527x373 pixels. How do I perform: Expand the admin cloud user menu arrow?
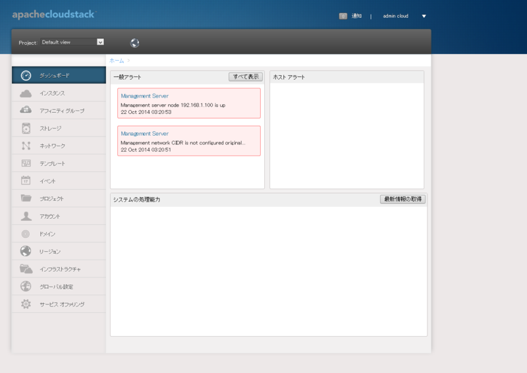coord(424,16)
